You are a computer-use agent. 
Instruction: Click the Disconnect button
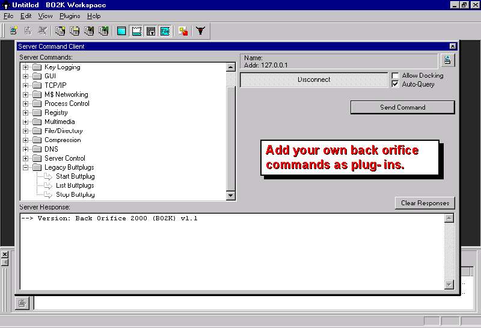pyautogui.click(x=314, y=80)
